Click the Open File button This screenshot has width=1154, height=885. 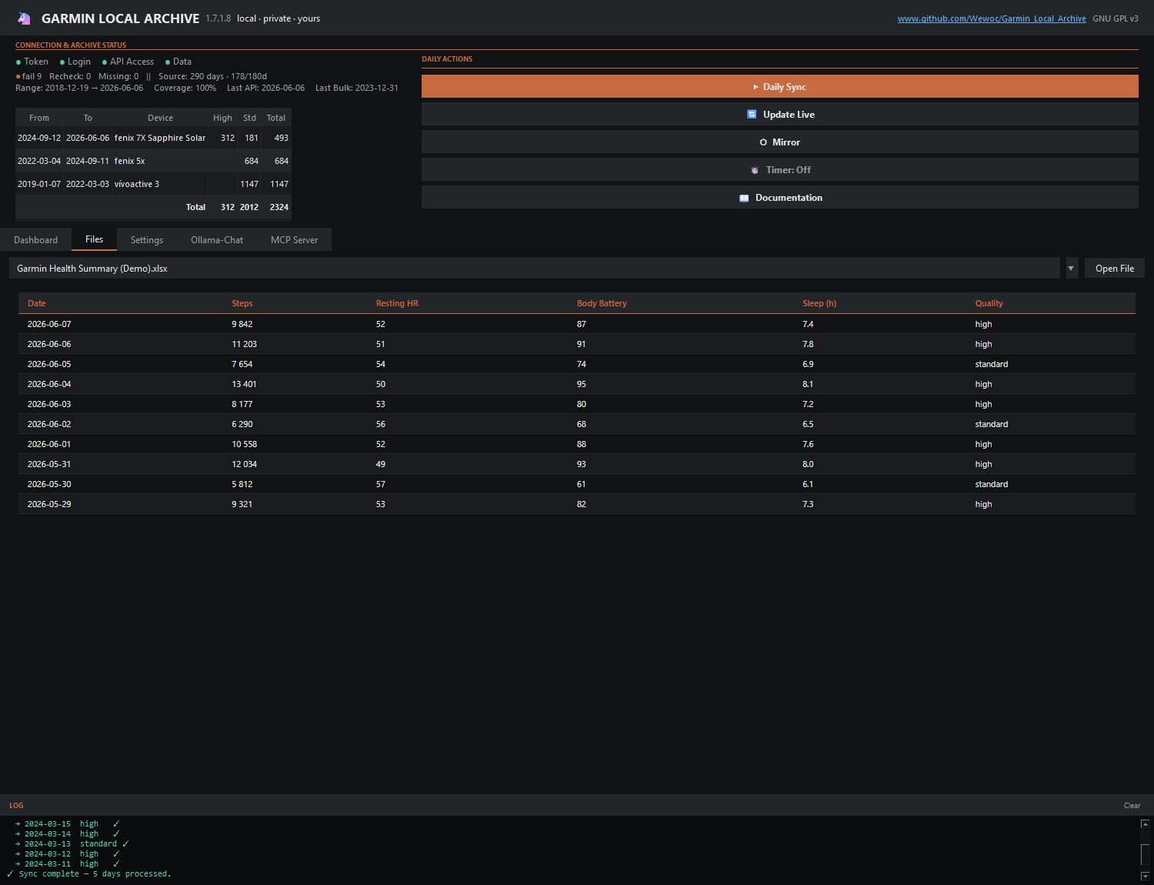tap(1115, 268)
